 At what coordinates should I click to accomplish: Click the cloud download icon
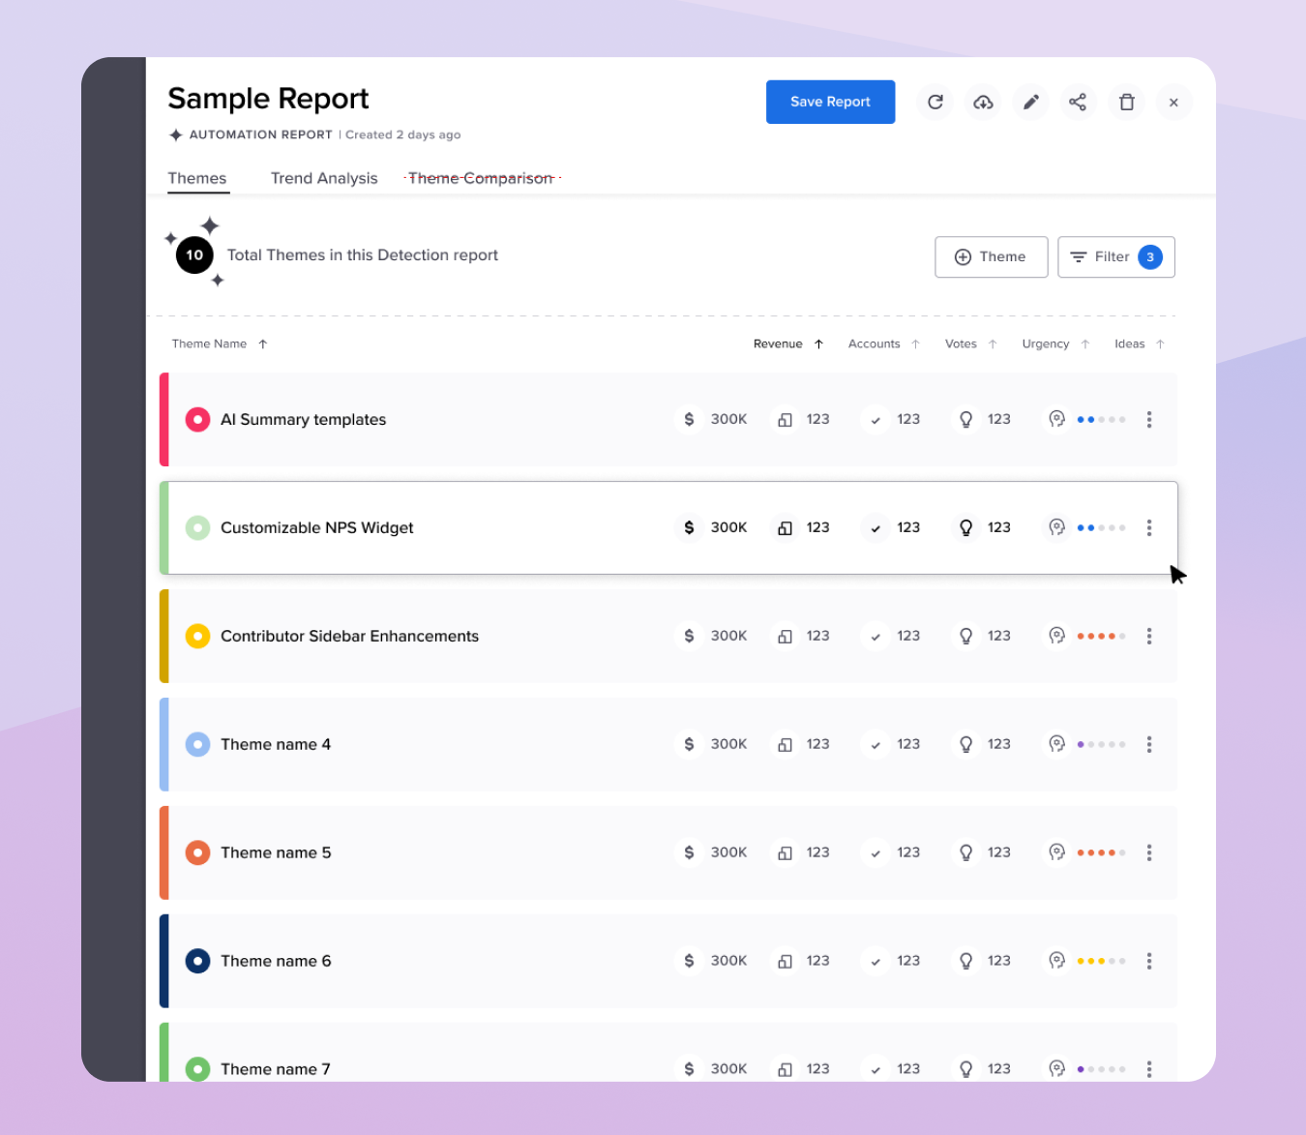click(983, 102)
